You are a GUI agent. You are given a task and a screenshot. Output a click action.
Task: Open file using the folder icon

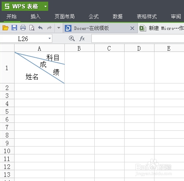tap(5, 28)
